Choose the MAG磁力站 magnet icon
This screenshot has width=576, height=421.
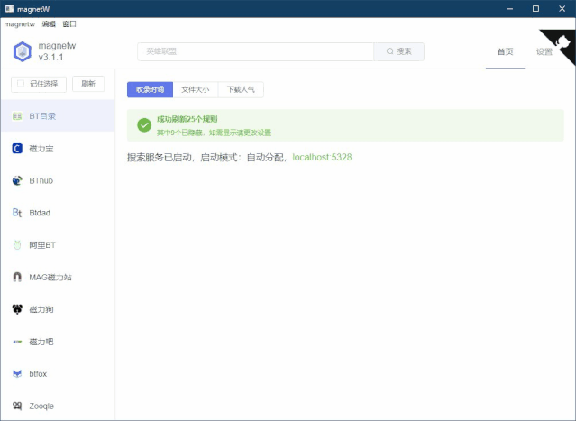tap(17, 277)
